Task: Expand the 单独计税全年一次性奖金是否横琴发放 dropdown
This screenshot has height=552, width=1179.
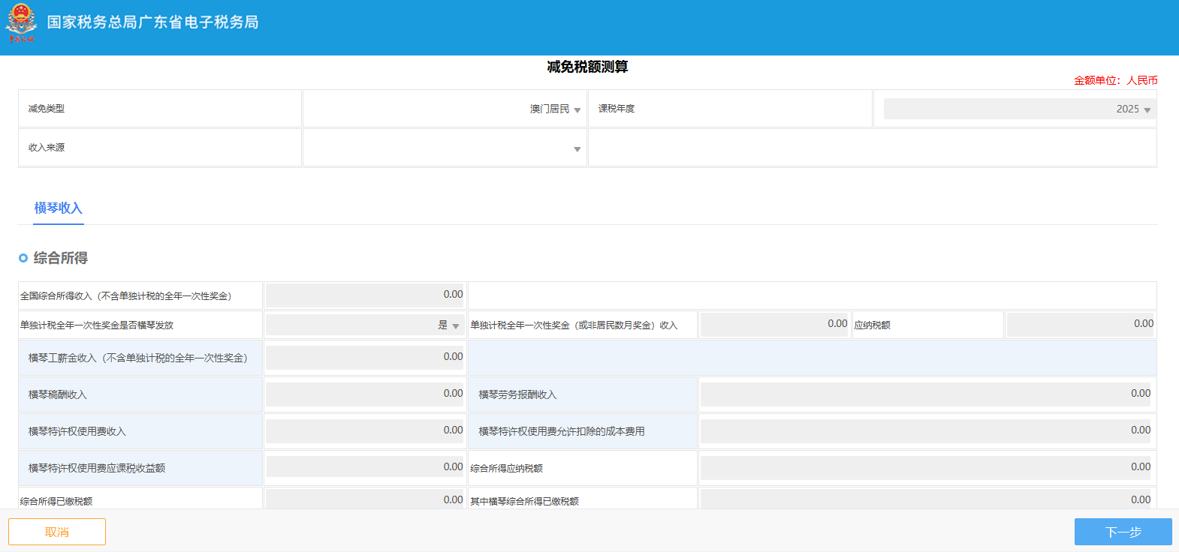Action: coord(365,325)
